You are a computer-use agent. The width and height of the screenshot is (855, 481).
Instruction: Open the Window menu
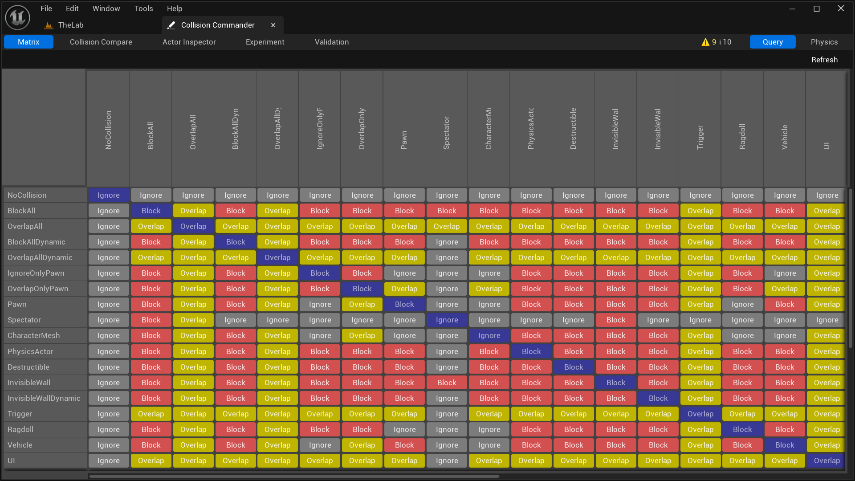[x=106, y=8]
